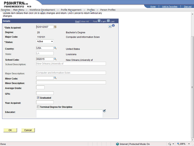Viewport: 194px width, 146px height.
Task: Focus the Average Grade input field
Action: point(40,87)
